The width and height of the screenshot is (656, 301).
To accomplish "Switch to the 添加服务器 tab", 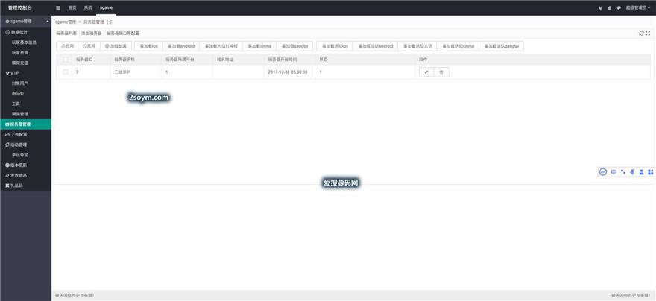I will click(x=91, y=34).
